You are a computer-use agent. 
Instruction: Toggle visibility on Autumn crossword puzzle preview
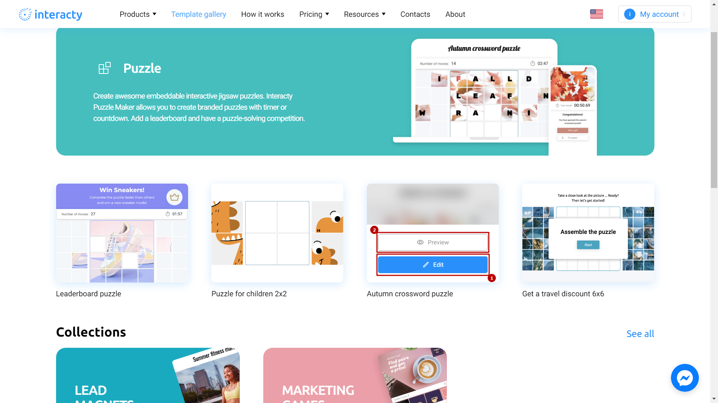tap(432, 242)
